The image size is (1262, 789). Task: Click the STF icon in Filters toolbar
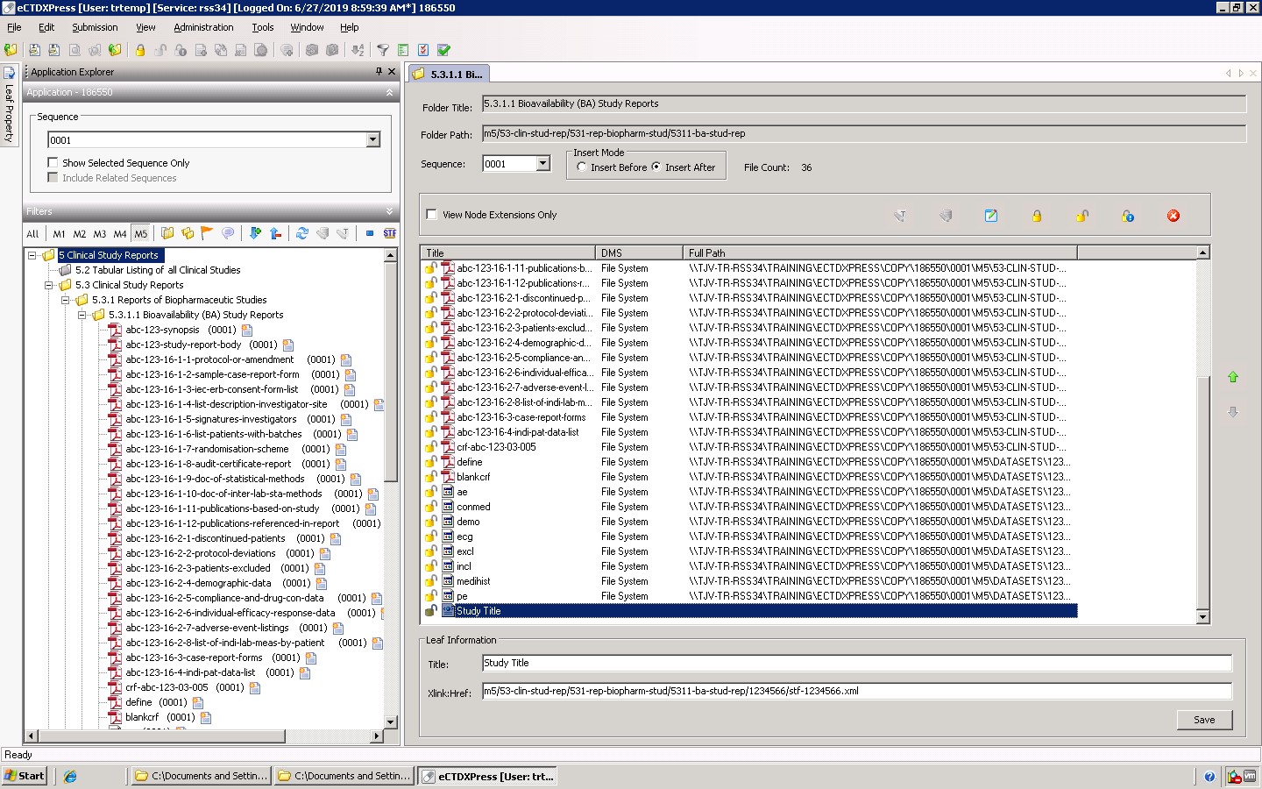389,233
